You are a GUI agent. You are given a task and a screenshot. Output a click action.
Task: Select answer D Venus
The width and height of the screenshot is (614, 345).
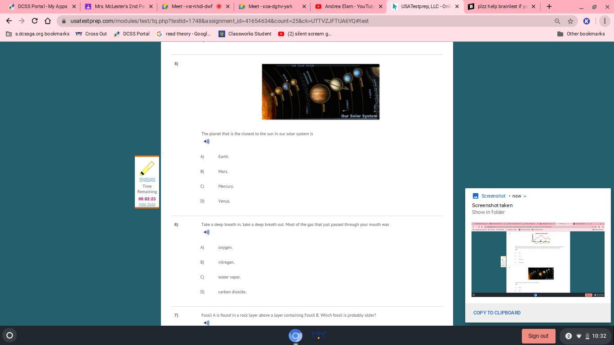pyautogui.click(x=224, y=201)
